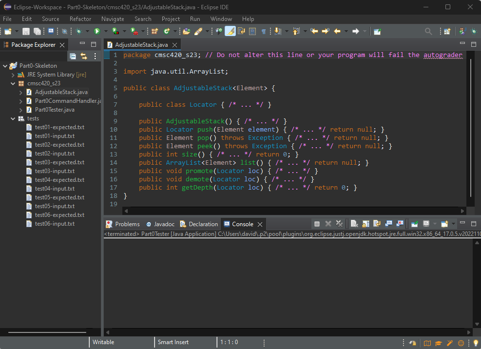This screenshot has height=349, width=481.
Task: Collapse the cmsc420_s23 package node
Action: [13, 83]
